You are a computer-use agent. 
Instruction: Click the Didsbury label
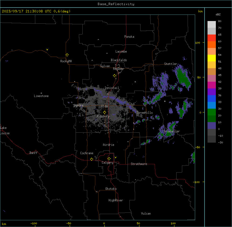(103, 116)
